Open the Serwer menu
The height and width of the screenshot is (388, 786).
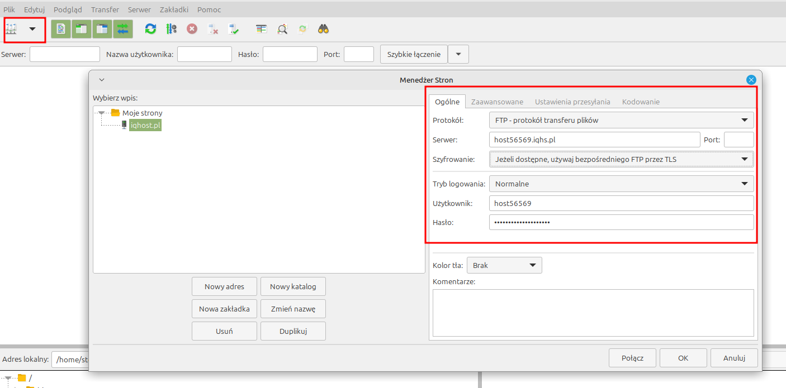tap(139, 9)
